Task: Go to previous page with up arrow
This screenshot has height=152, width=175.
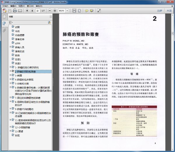Action: click(27, 11)
